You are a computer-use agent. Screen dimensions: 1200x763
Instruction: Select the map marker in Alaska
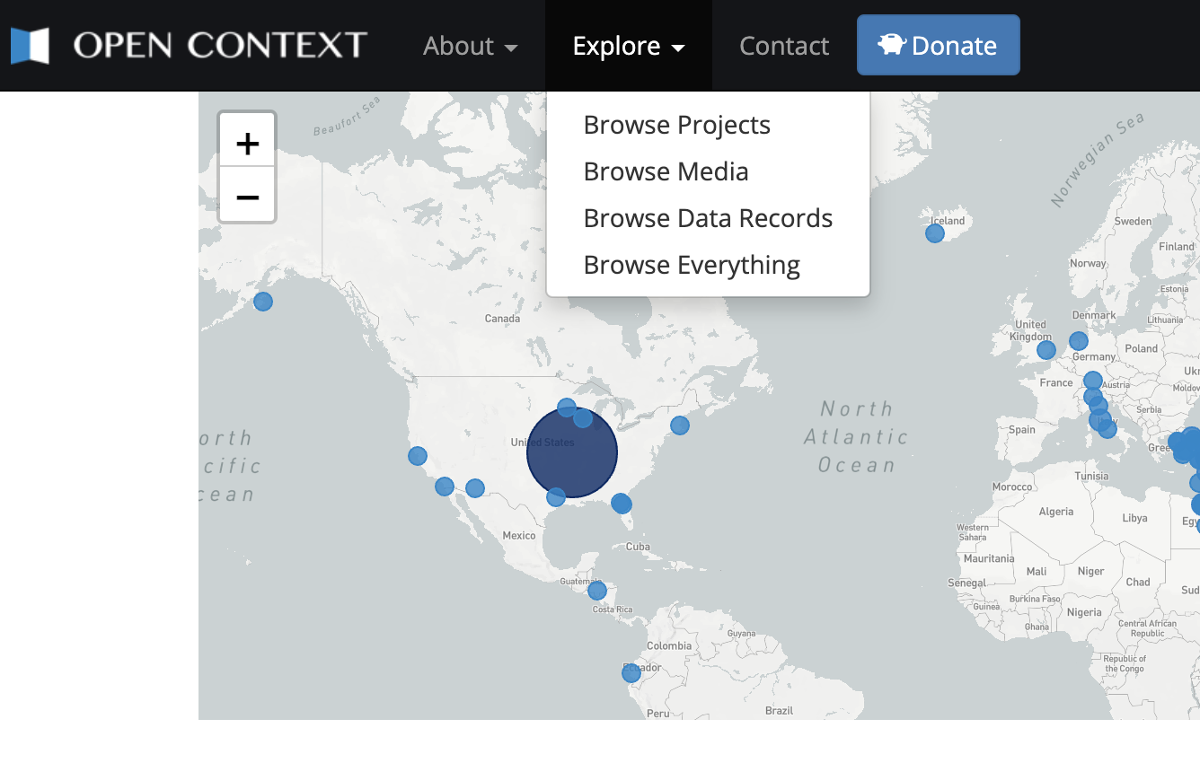263,302
